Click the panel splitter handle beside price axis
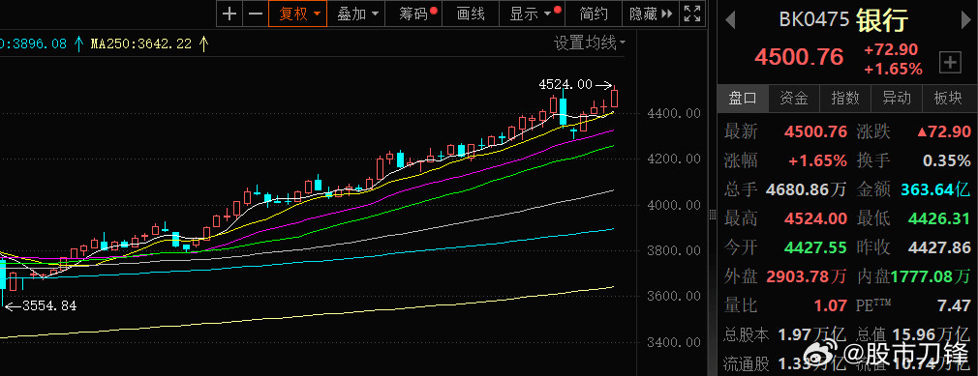Screen dimensions: 978x376 click(x=712, y=215)
